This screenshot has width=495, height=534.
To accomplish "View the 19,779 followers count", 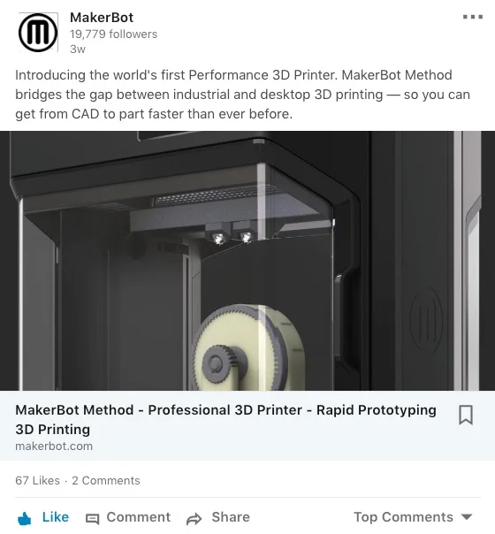I will pos(113,34).
